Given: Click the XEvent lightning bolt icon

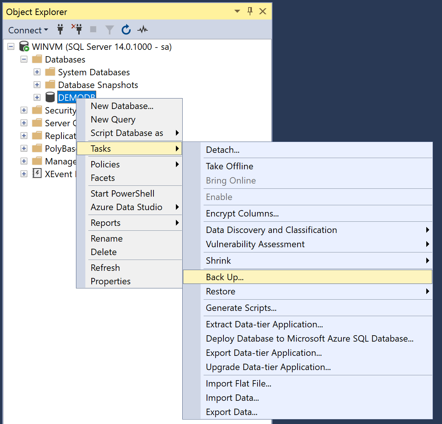Looking at the screenshot, I should tap(37, 173).
